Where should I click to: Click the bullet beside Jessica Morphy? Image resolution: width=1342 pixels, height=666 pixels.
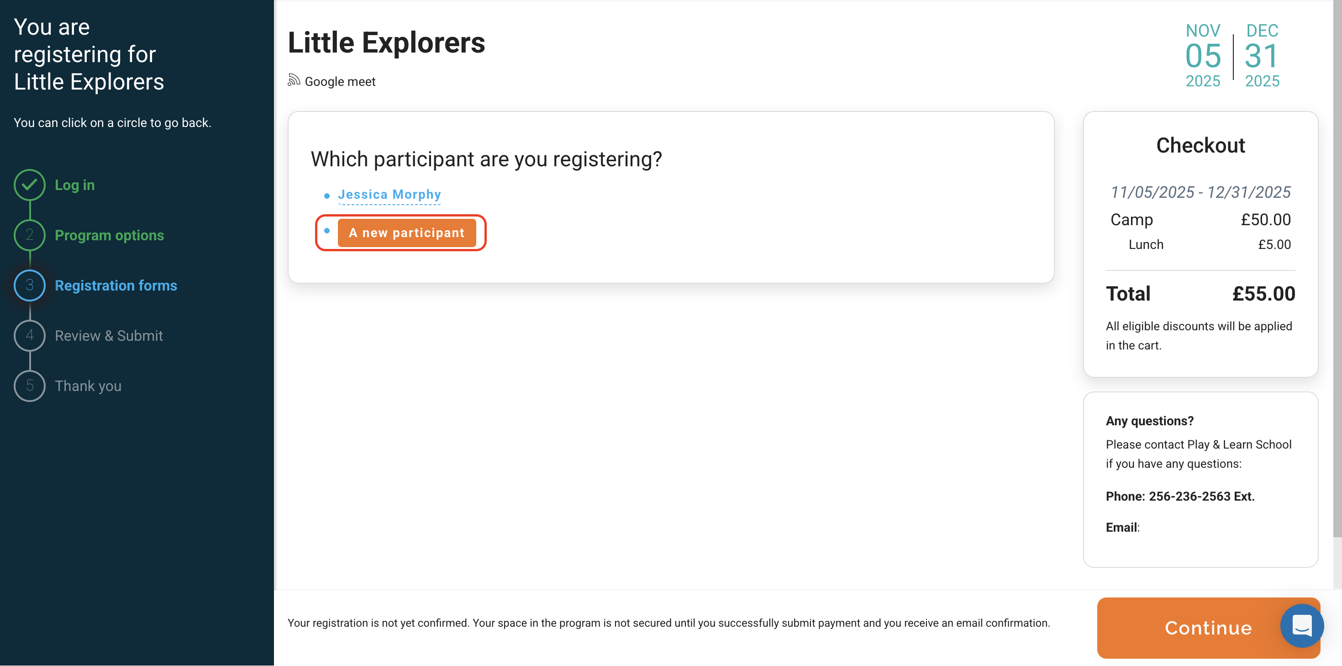326,196
